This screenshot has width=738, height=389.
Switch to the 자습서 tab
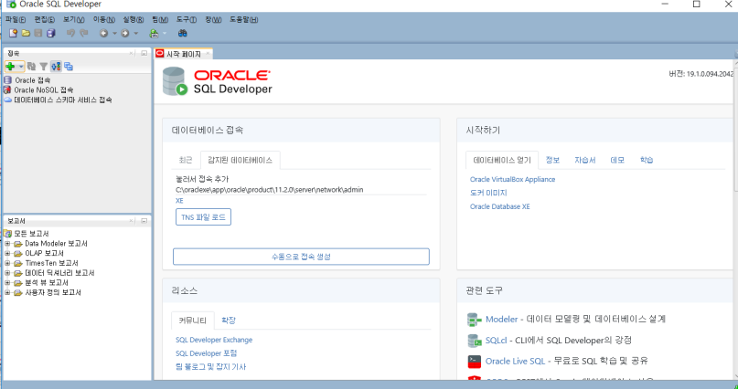point(585,160)
